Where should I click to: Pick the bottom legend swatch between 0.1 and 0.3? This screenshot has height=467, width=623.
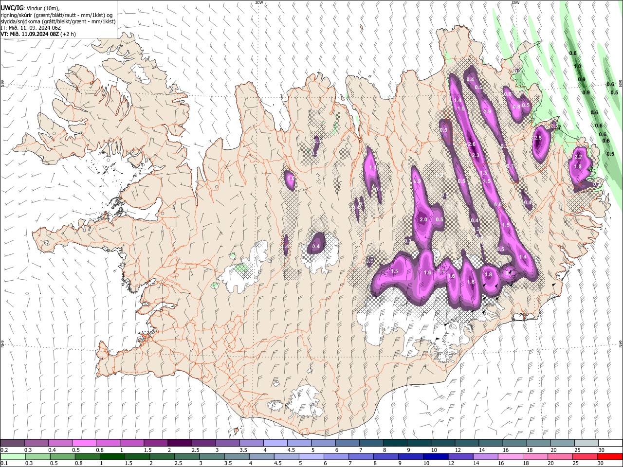tap(13, 456)
